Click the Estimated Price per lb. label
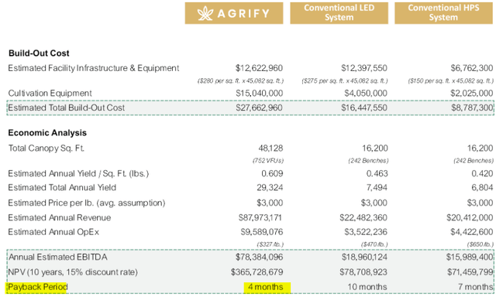Image resolution: width=496 pixels, height=300 pixels. click(x=87, y=203)
